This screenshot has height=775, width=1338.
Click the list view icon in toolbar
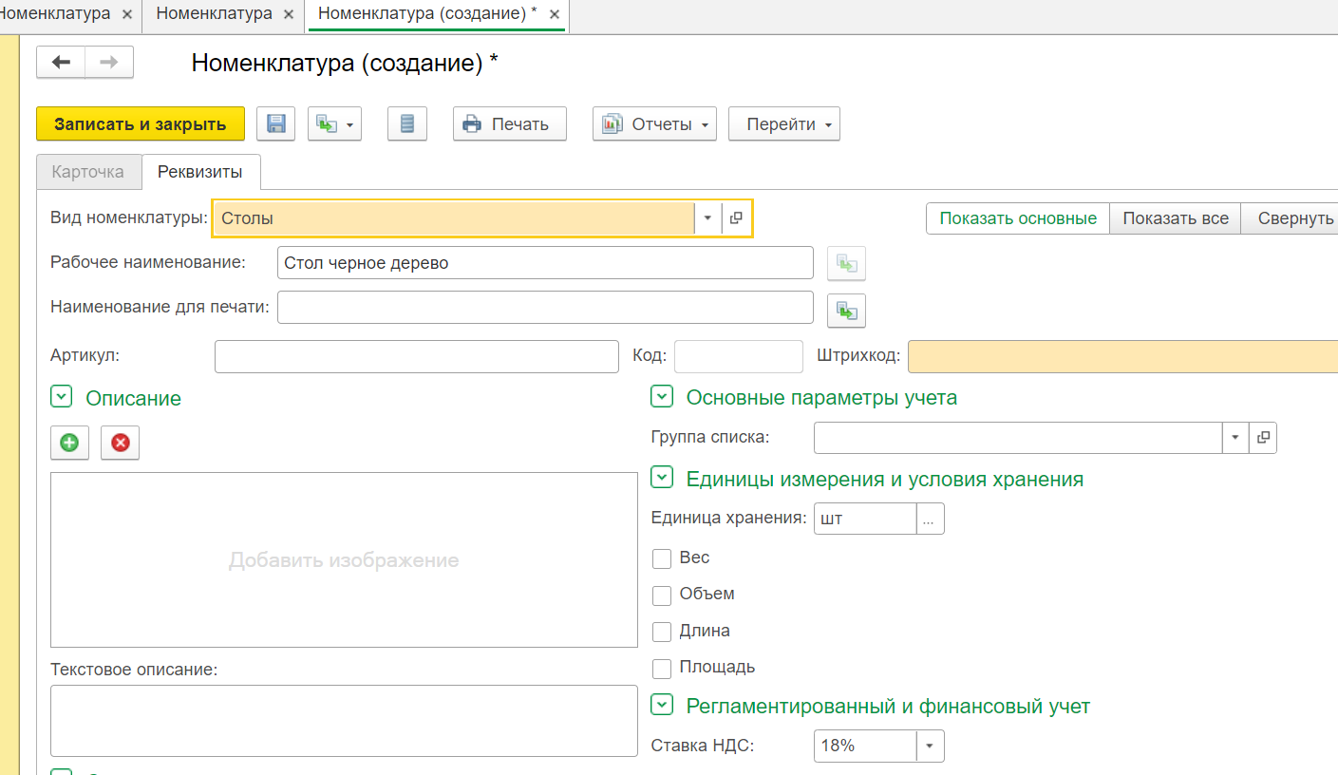pyautogui.click(x=407, y=123)
